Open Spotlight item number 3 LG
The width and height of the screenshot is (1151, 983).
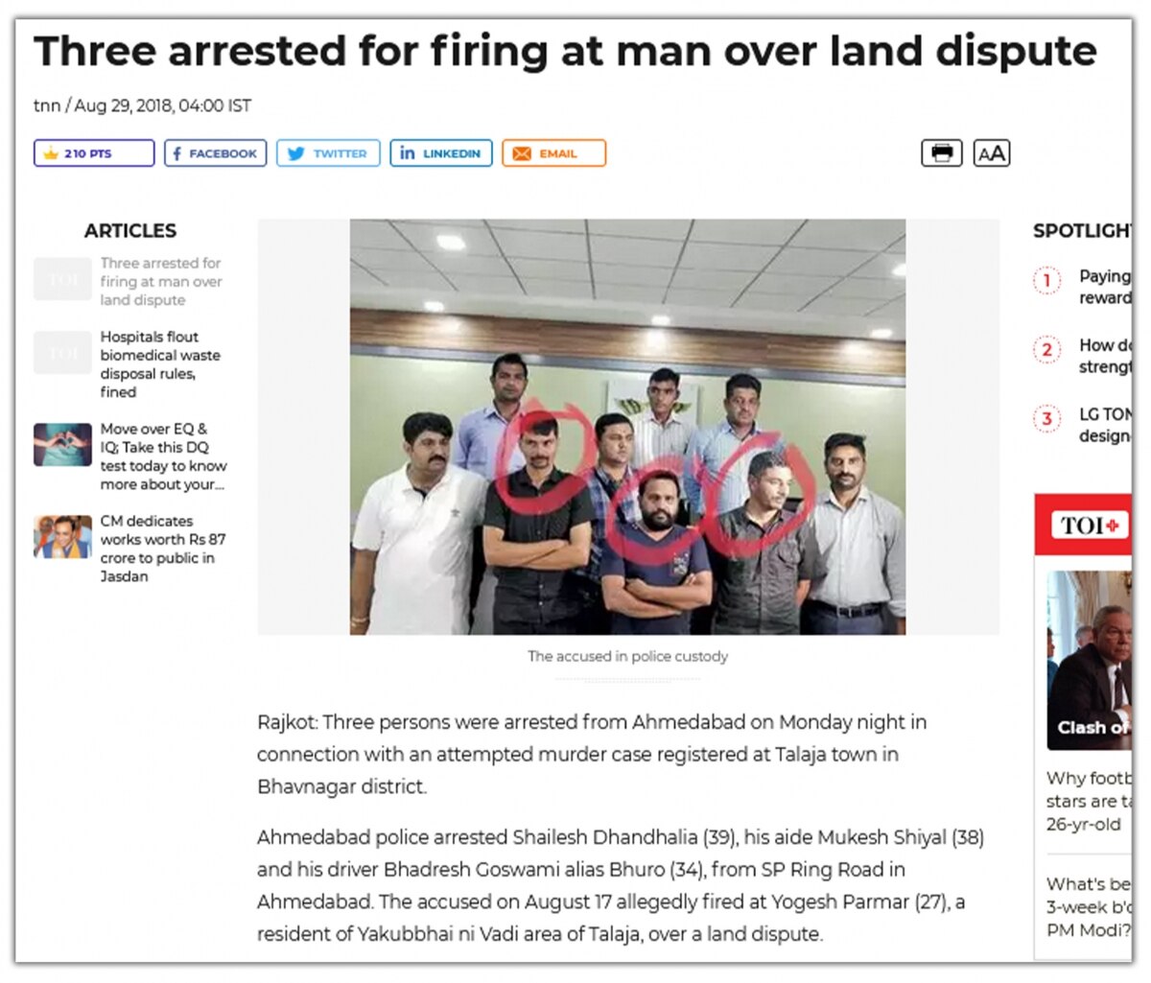(1084, 425)
